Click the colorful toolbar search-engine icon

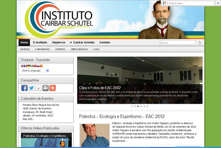tap(164, 3)
